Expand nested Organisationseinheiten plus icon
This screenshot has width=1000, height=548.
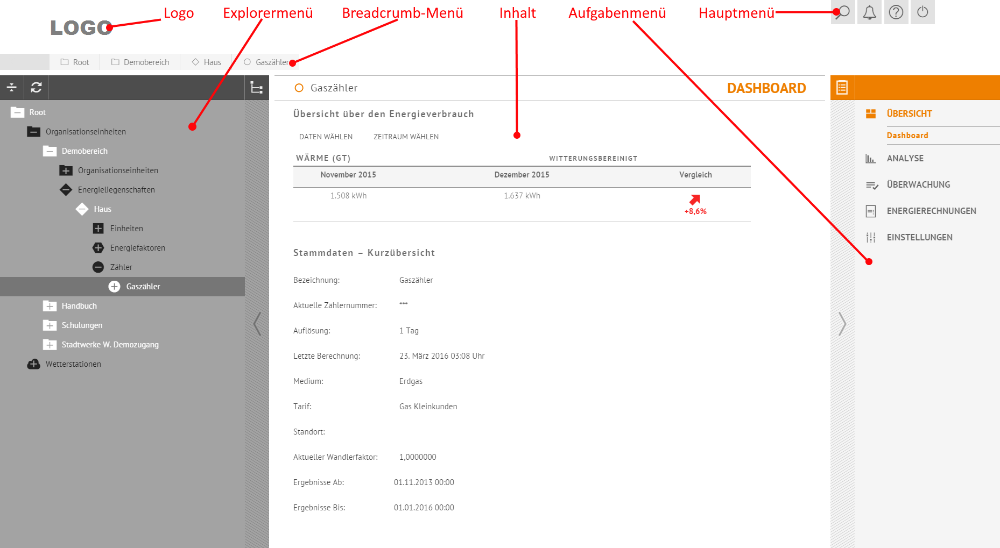66,170
